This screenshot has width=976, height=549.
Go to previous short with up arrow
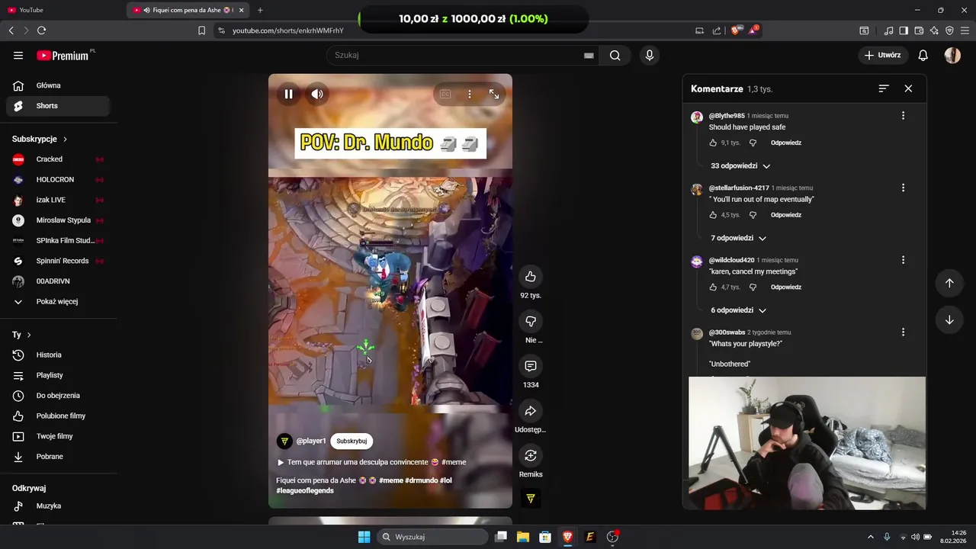[949, 283]
